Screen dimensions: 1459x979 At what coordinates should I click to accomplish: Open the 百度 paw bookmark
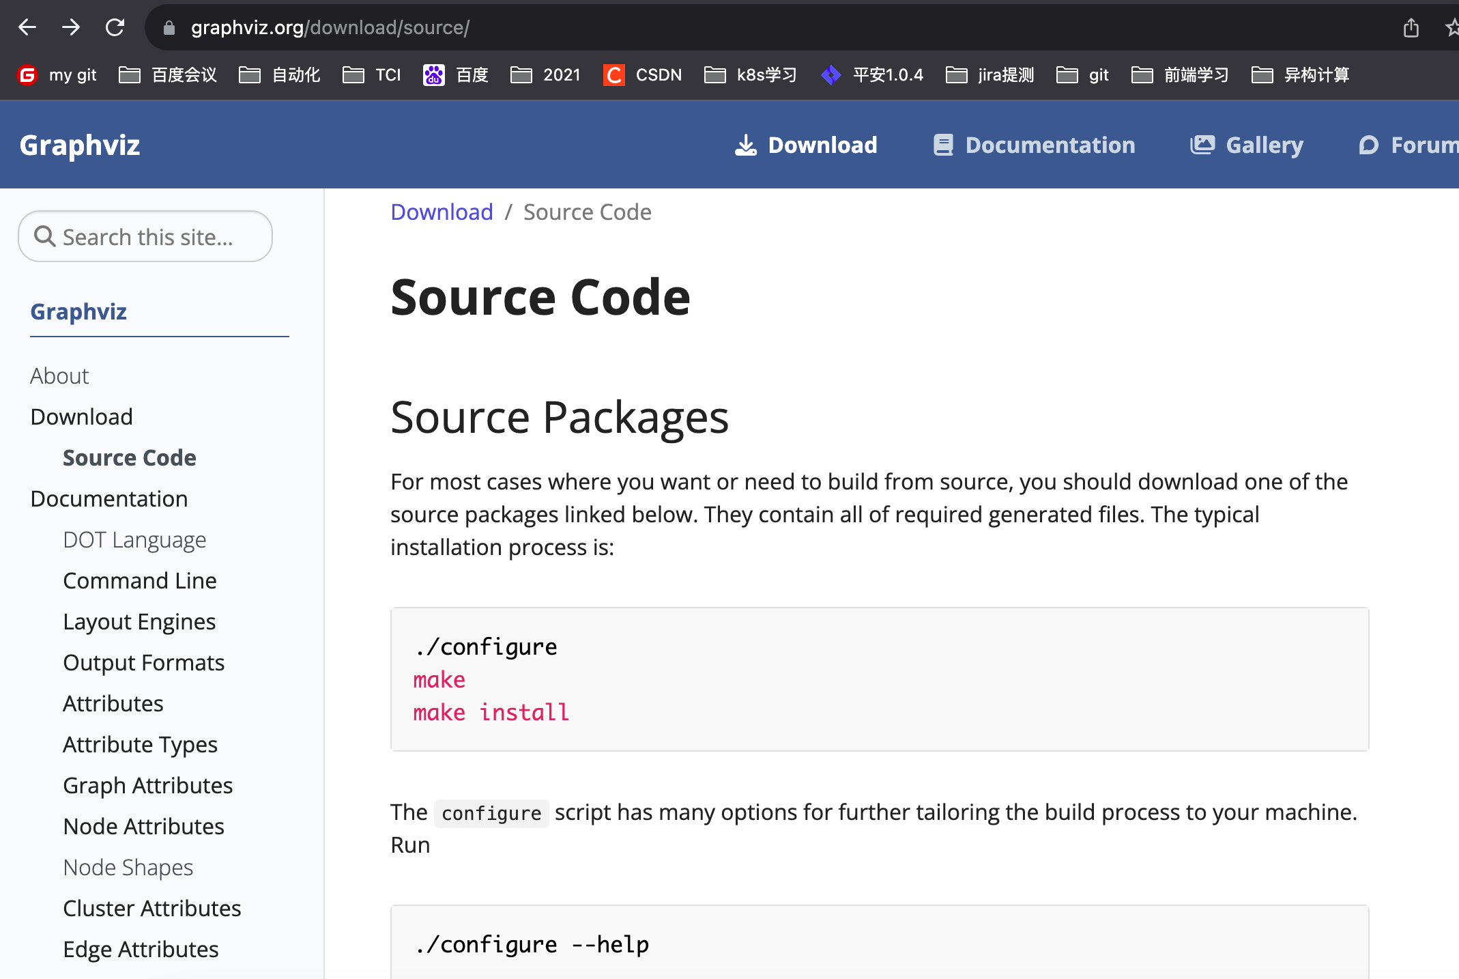456,75
